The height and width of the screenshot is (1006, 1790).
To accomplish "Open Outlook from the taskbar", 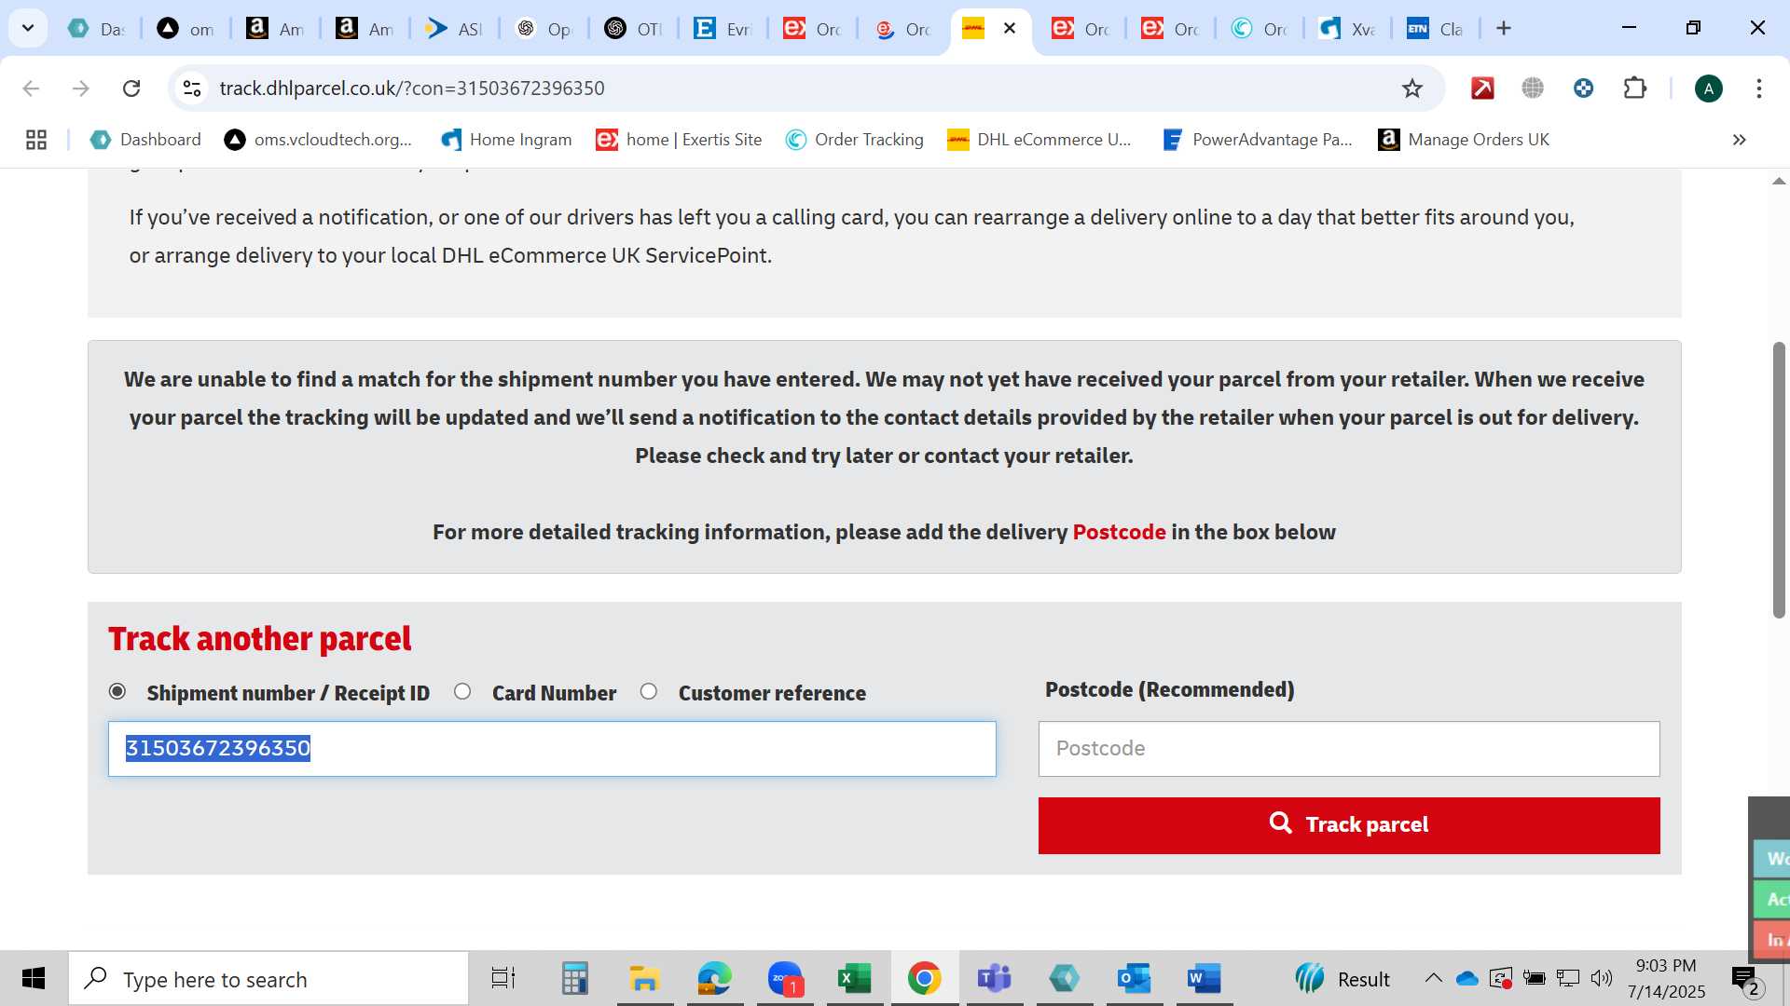I will tap(1135, 979).
